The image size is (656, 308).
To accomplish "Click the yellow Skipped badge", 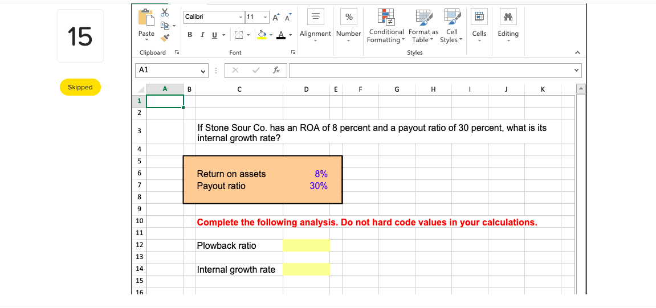I will pos(80,87).
